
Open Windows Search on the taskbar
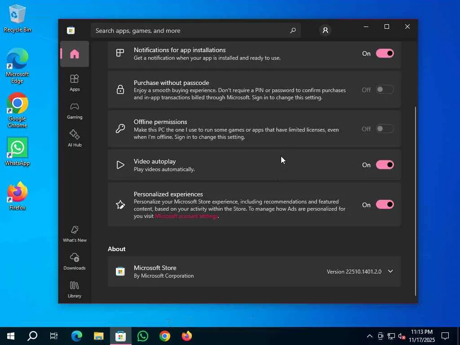[32, 336]
